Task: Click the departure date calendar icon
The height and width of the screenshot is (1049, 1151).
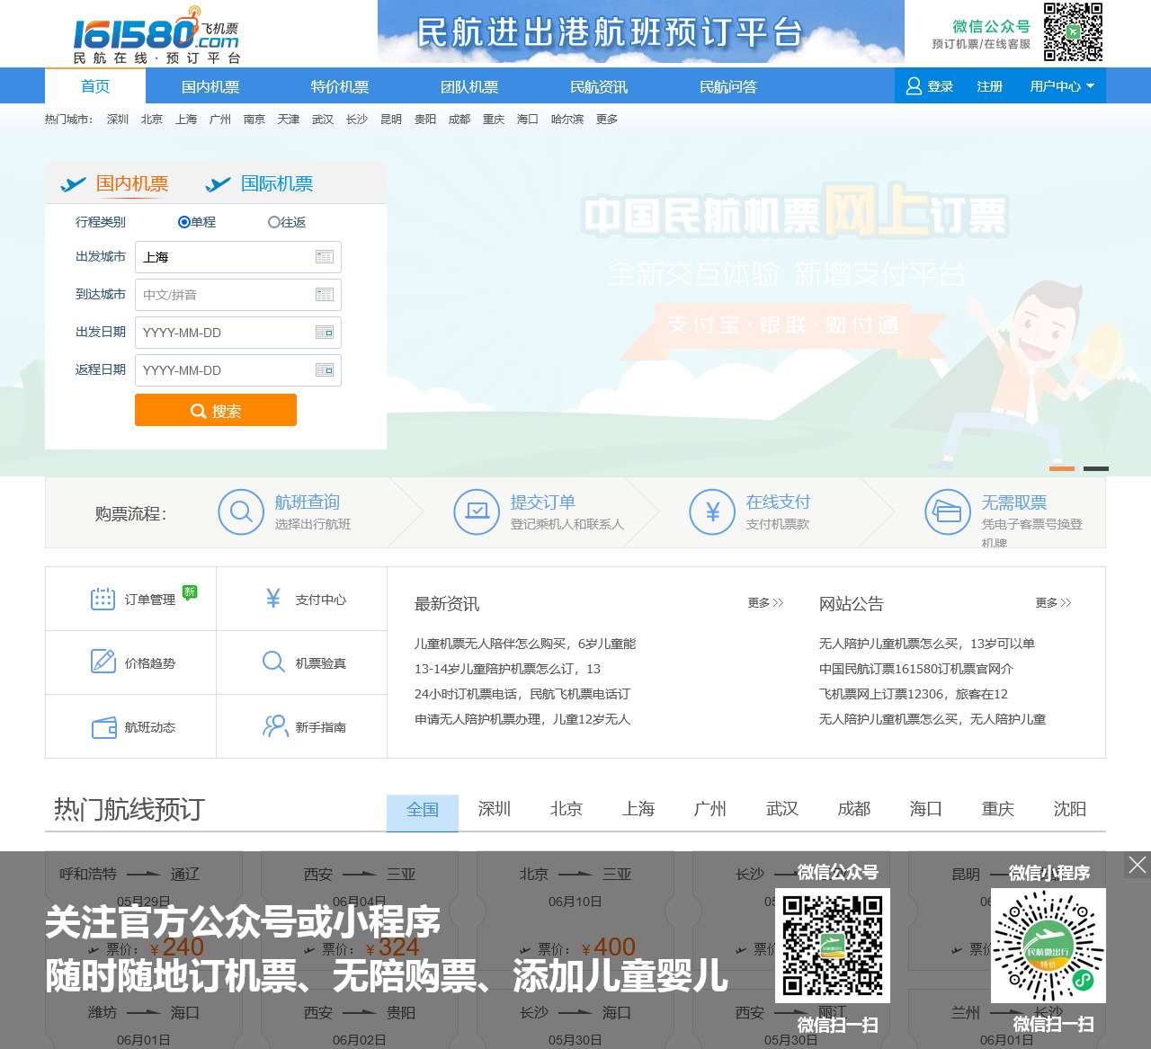Action: click(325, 333)
